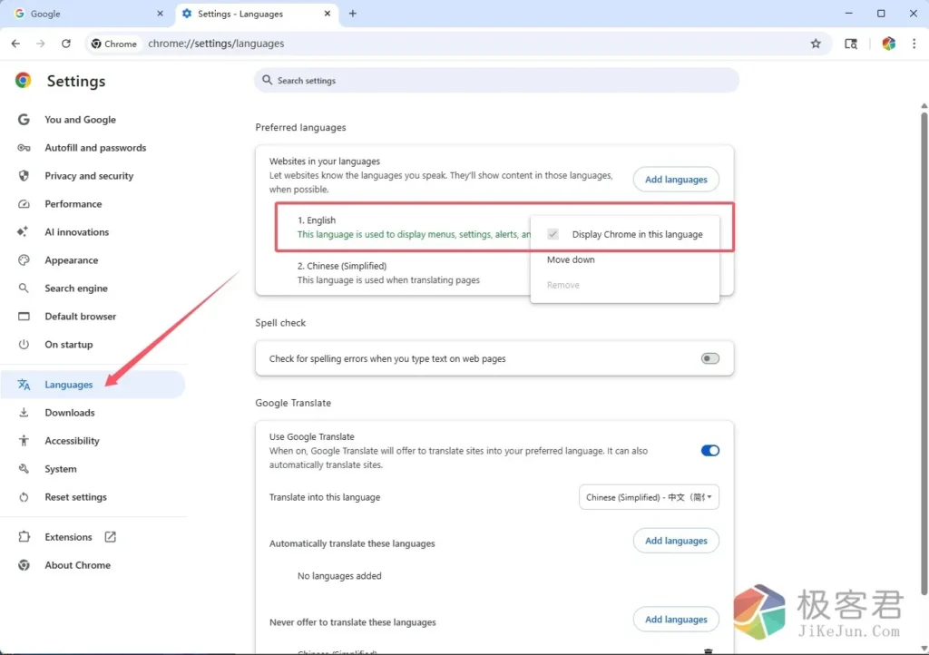Click the bookmark star icon in address bar
This screenshot has width=929, height=655.
815,44
